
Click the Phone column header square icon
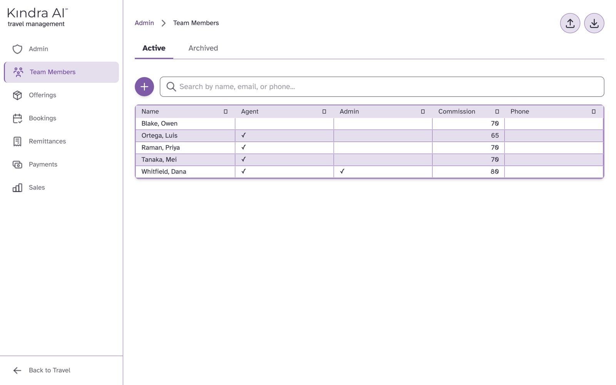(x=594, y=112)
